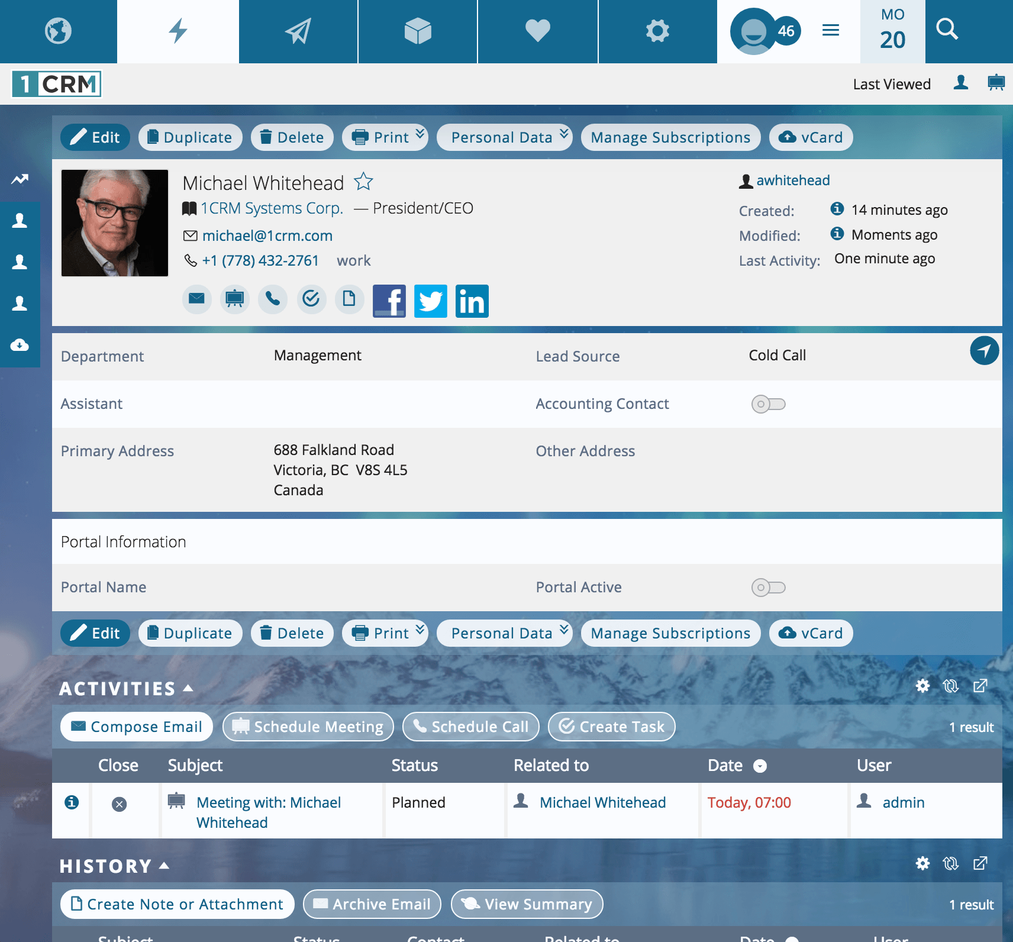This screenshot has width=1013, height=942.
Task: Open the MO 20 calendar date
Action: [x=892, y=31]
